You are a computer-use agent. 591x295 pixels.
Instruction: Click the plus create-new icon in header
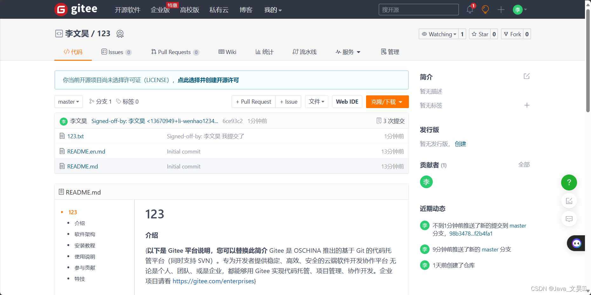pos(501,10)
